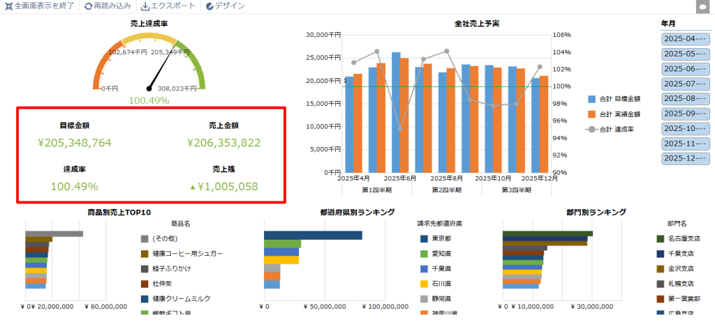Click the 金沢支店 legend swatch
The image size is (715, 331).
pyautogui.click(x=661, y=268)
